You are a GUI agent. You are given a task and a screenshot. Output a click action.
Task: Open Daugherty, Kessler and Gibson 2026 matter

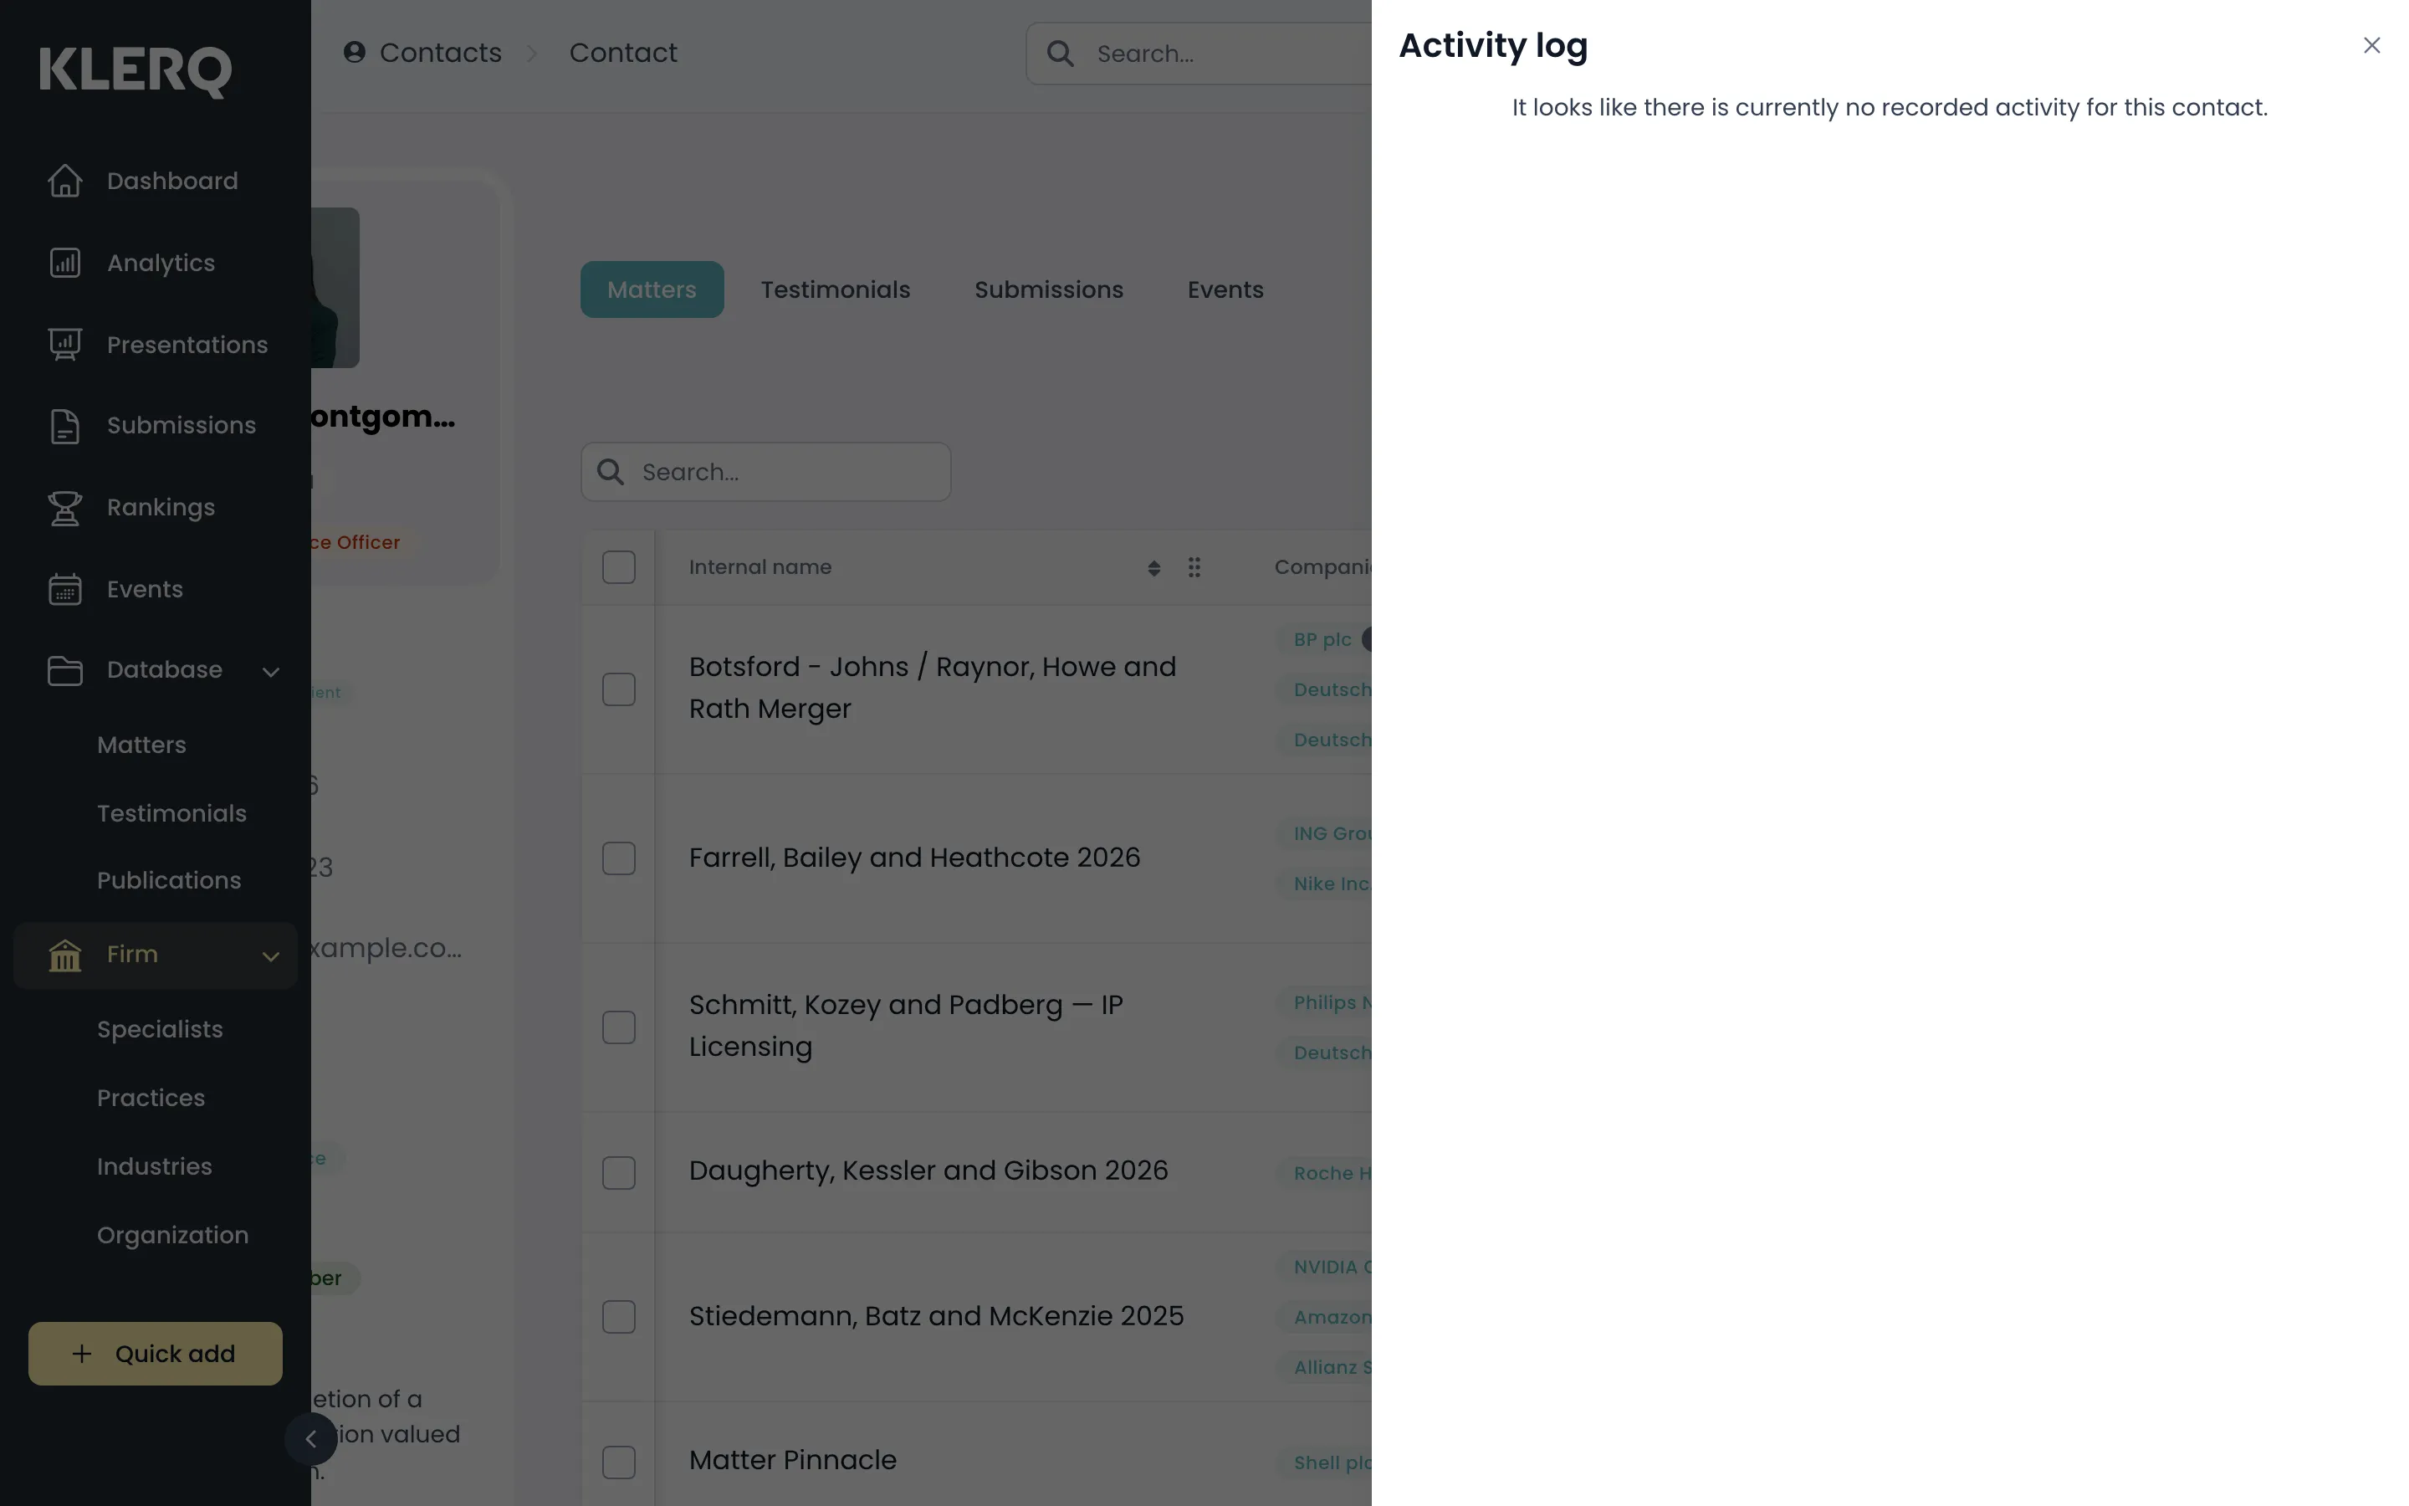tap(928, 1171)
